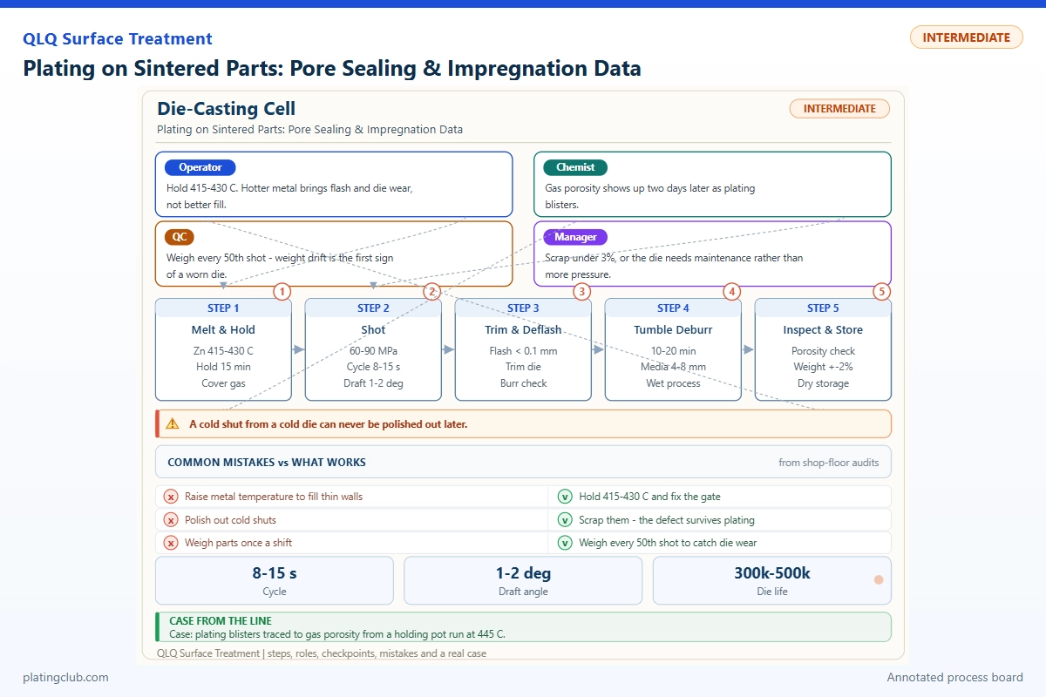Click the orange dot in the Die life card
This screenshot has width=1046, height=697.
tap(879, 580)
